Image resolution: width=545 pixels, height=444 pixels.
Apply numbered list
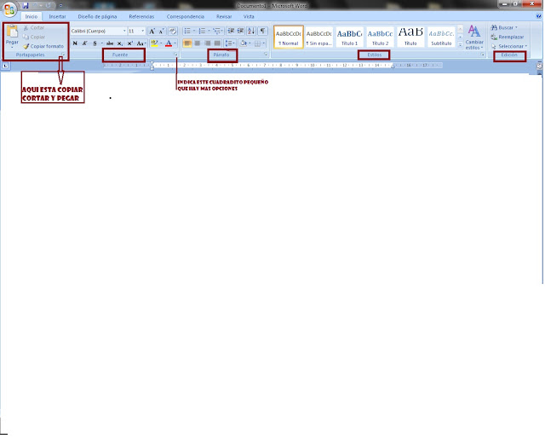tap(202, 31)
